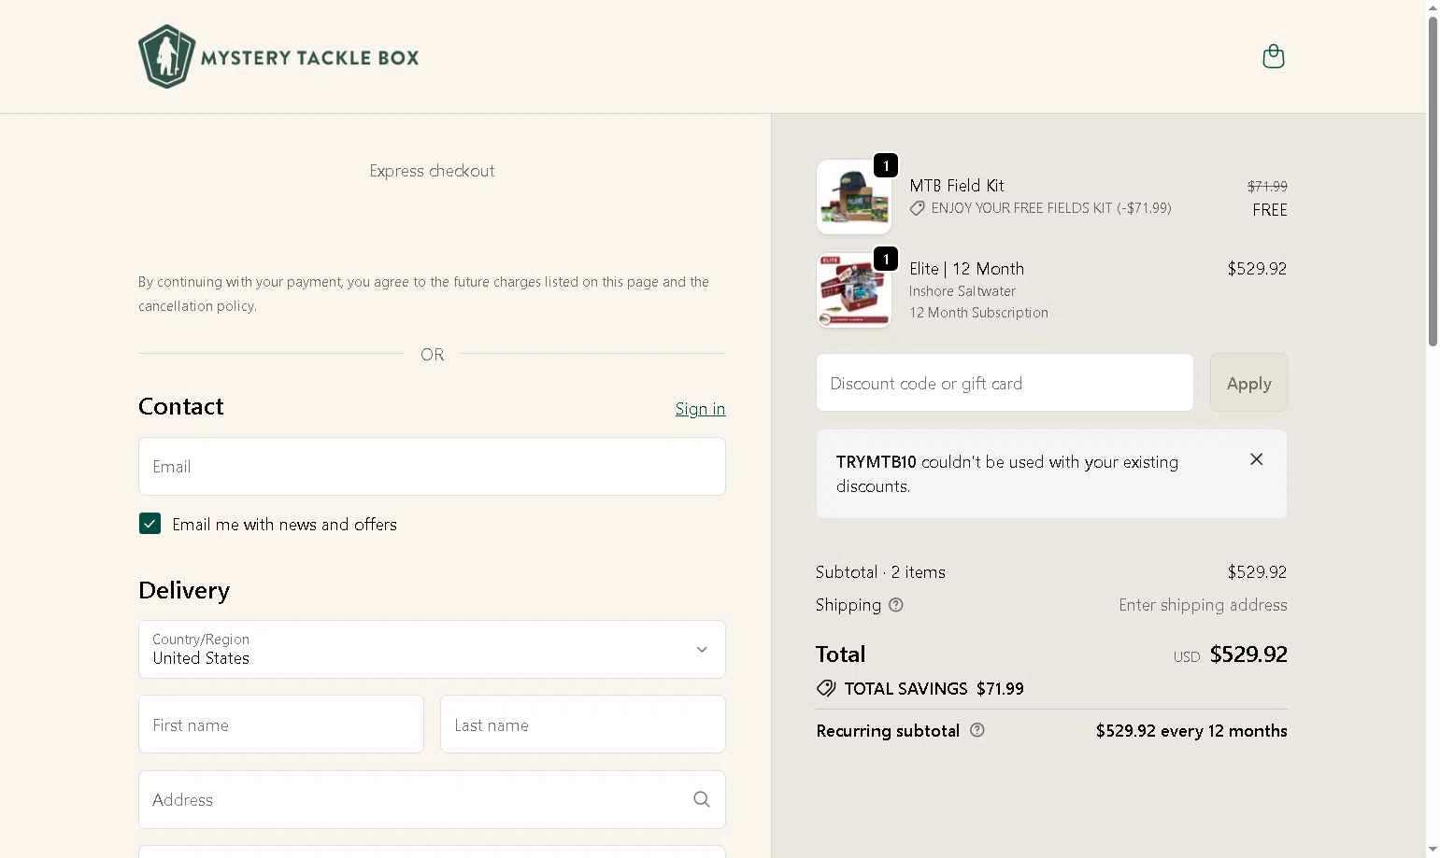Viewport: 1440px width, 858px height.
Task: Click the TOTAL SAVINGS $71.99 text
Action: pyautogui.click(x=934, y=689)
